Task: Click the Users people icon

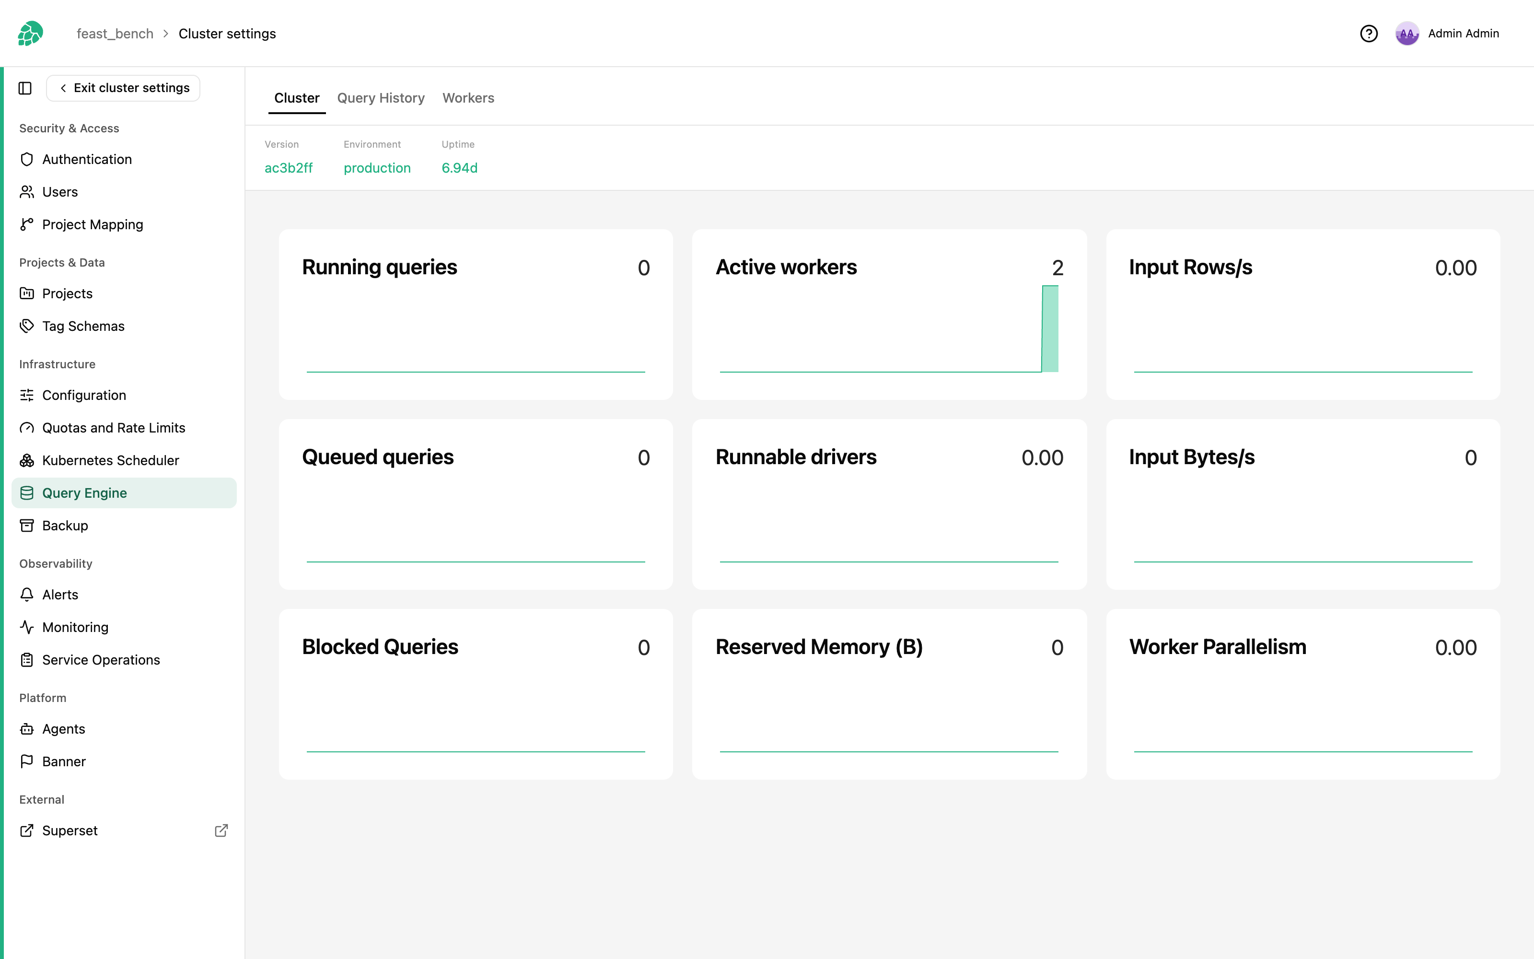Action: pyautogui.click(x=27, y=191)
